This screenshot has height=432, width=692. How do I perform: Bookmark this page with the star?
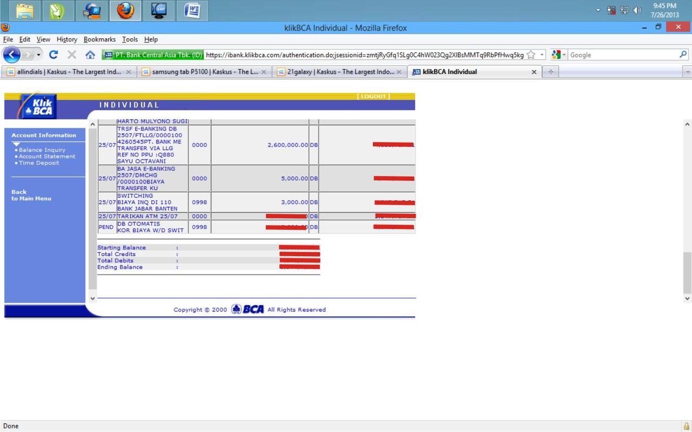[x=531, y=55]
